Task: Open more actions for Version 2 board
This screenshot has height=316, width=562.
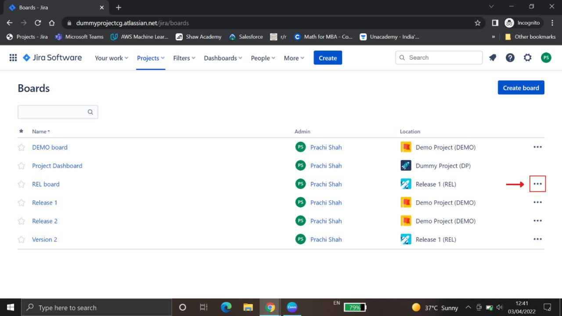Action: click(x=537, y=239)
